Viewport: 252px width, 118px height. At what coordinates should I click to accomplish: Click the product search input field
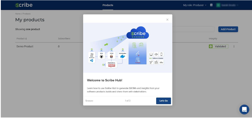(193, 29)
